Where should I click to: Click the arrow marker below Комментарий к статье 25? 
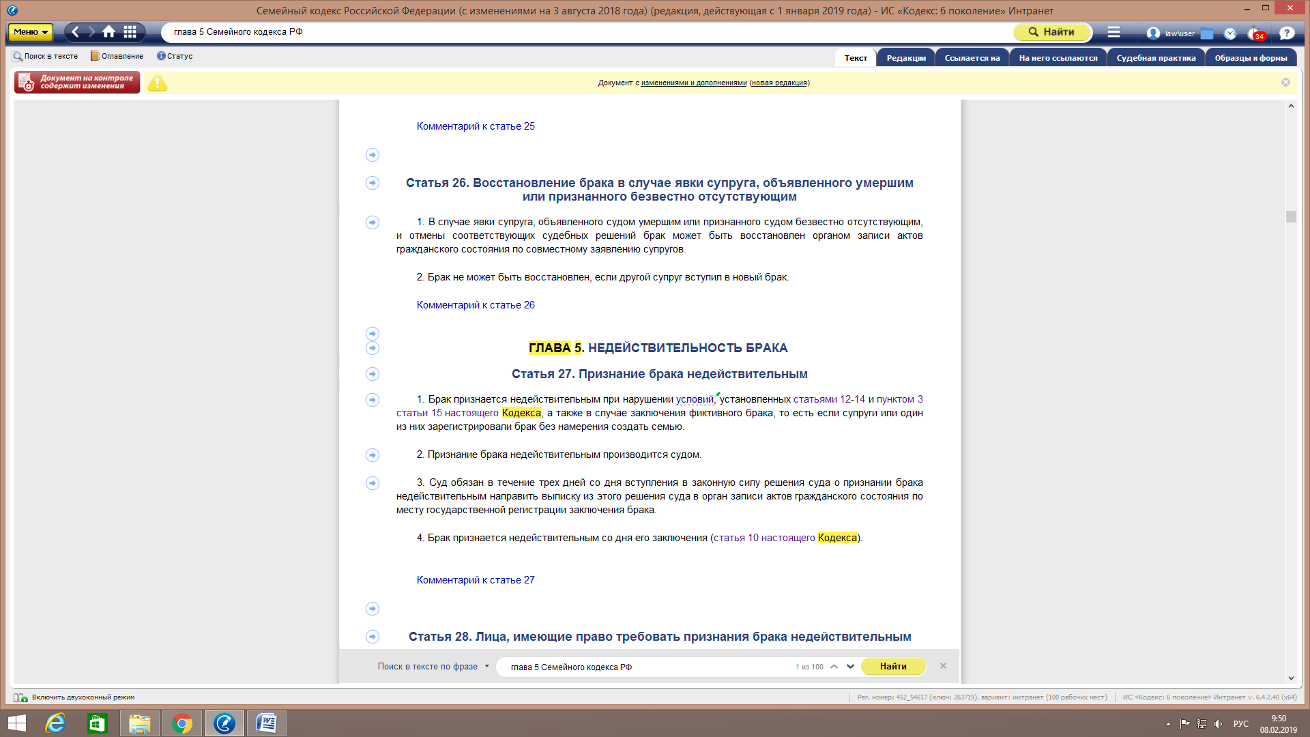point(373,155)
